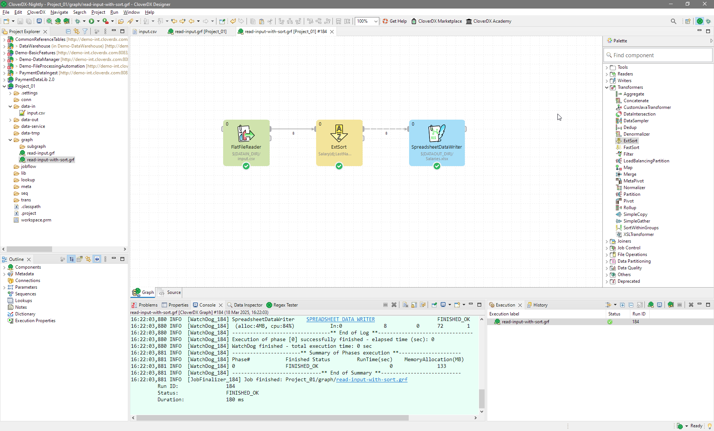The width and height of the screenshot is (714, 431).
Task: Expand the data-out folder
Action: tap(10, 120)
